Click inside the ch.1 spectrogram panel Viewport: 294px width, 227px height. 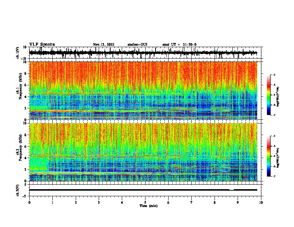pos(143,91)
